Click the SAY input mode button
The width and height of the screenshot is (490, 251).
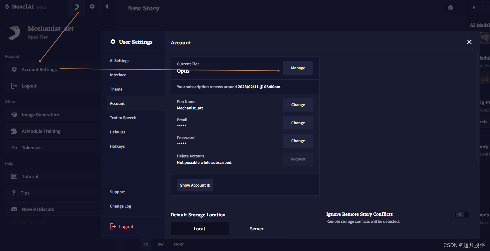(x=161, y=245)
